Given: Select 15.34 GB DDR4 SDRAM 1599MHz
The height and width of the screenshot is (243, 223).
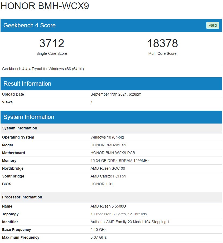Looking at the screenshot, I should pyautogui.click(x=120, y=161).
